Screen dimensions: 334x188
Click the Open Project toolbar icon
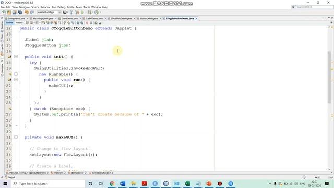[14, 13]
